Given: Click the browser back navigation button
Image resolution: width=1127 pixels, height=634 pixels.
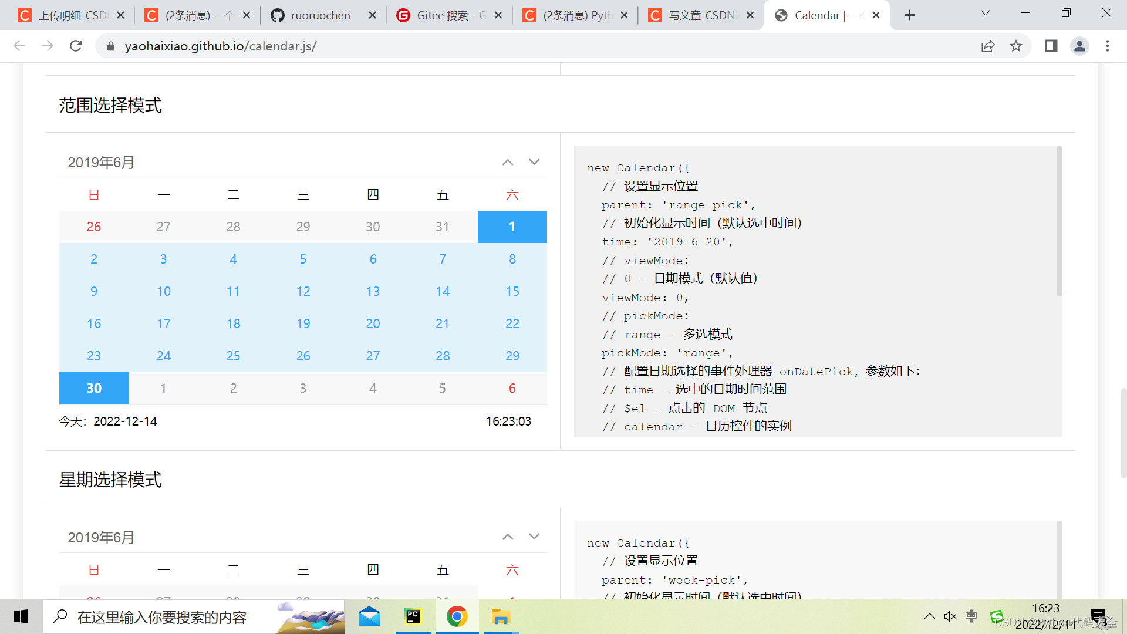Looking at the screenshot, I should pos(19,46).
